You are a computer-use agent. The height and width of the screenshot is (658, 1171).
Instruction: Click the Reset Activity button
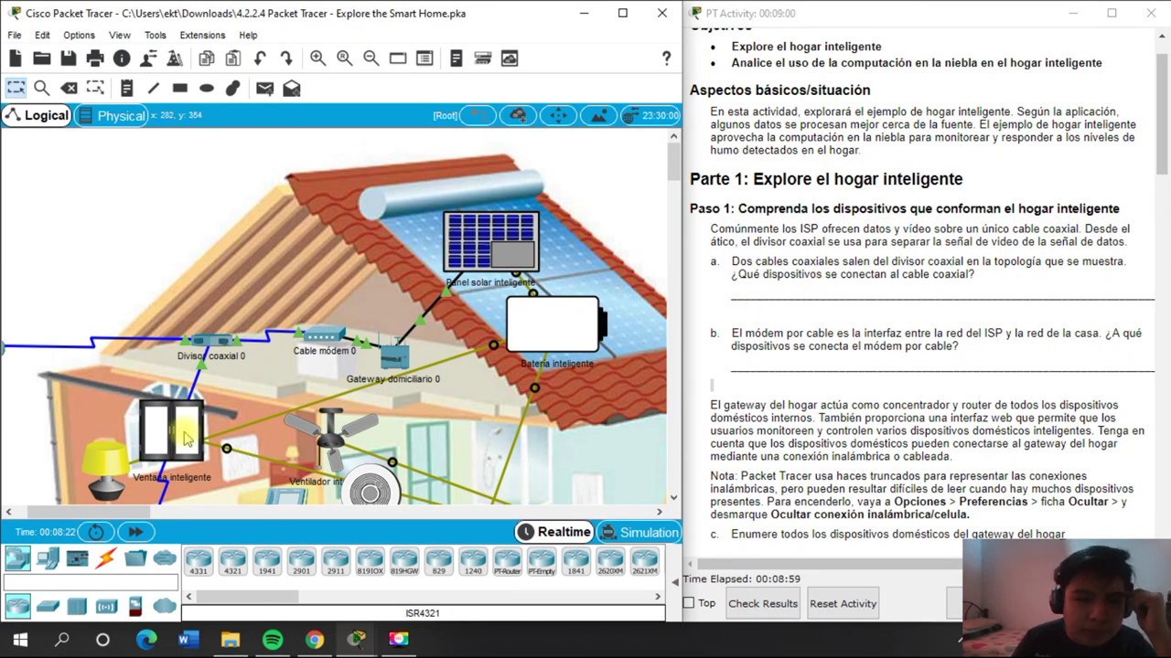843,603
